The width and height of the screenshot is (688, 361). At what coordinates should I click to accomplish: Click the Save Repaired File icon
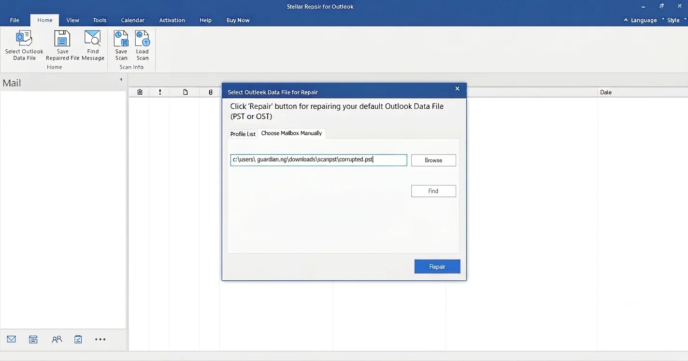(62, 38)
